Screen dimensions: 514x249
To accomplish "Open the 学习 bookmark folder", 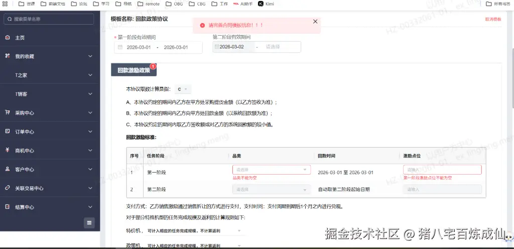I will [101, 4].
